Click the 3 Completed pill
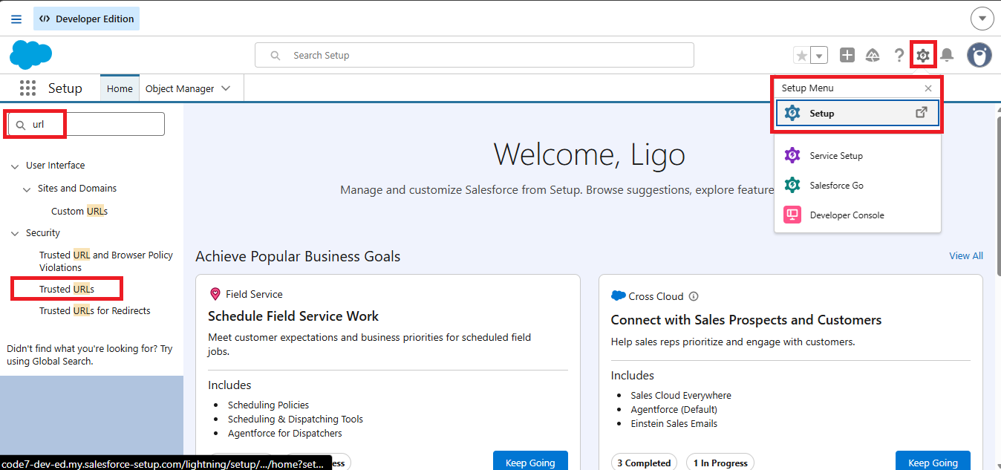1001x470 pixels. [644, 462]
